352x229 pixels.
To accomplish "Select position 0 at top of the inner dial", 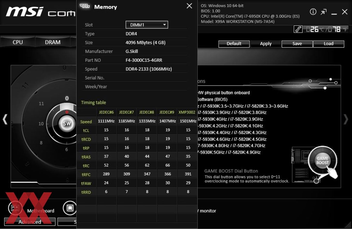I will [x=67, y=98].
